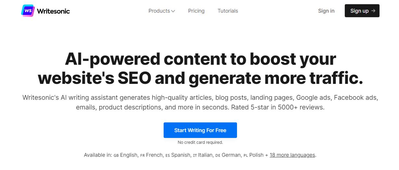
Task: Click Start Writing For Free
Action: (200, 130)
